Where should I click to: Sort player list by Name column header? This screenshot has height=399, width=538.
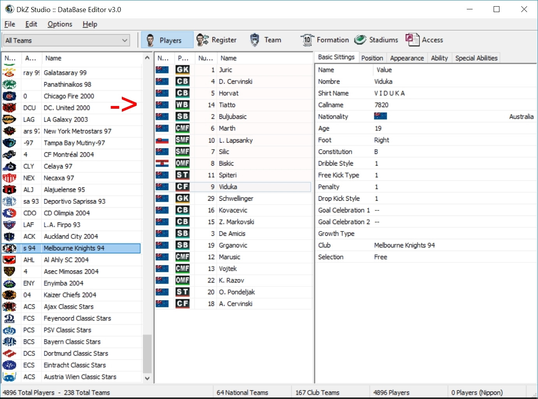(265, 58)
